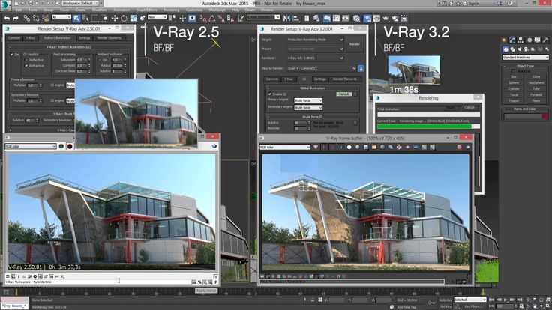Open Select by Name tool
552x310 pixels.
(85, 18)
